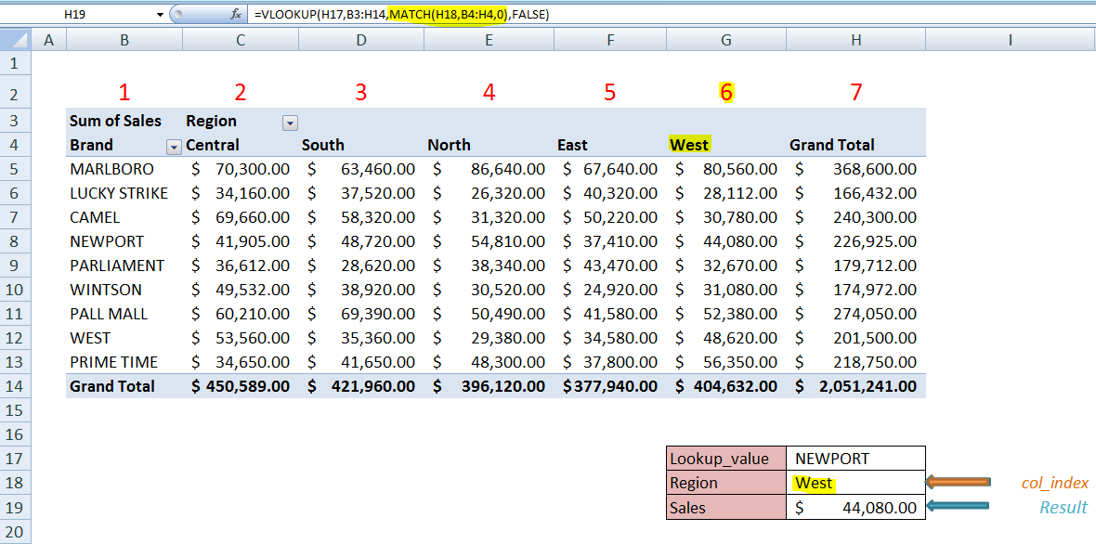Click the red number 6 above West
The height and width of the screenshot is (544, 1096).
pos(726,92)
